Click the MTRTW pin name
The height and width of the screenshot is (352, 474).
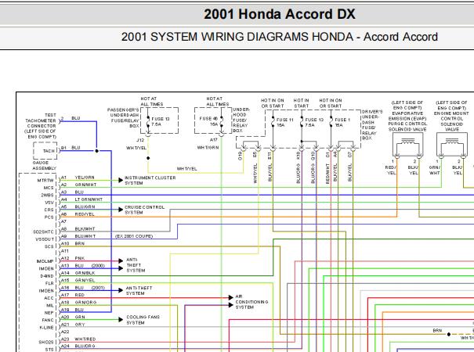(x=45, y=181)
